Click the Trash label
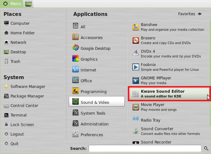The image size is (211, 154). [15, 61]
